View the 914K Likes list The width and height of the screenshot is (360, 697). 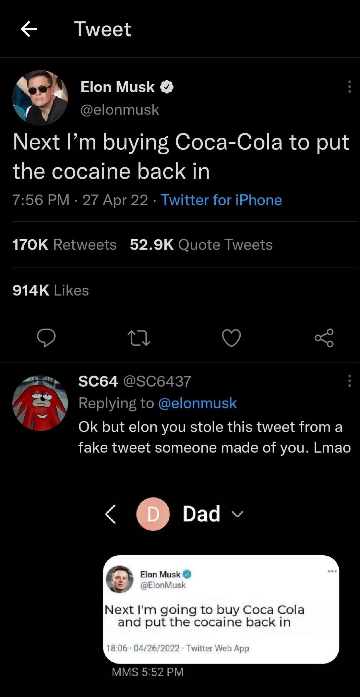51,290
